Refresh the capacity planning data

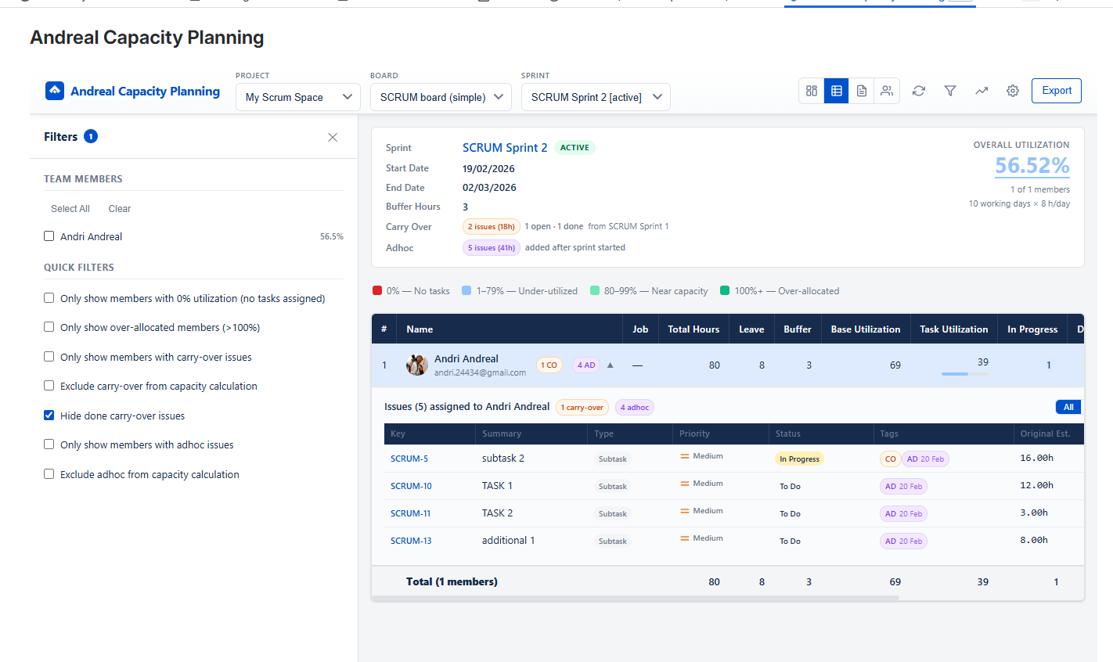918,91
